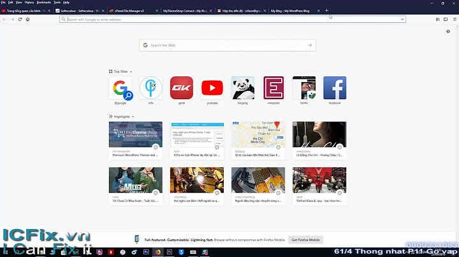Collapse the Top Sites section
The width and height of the screenshot is (459, 257).
(131, 71)
